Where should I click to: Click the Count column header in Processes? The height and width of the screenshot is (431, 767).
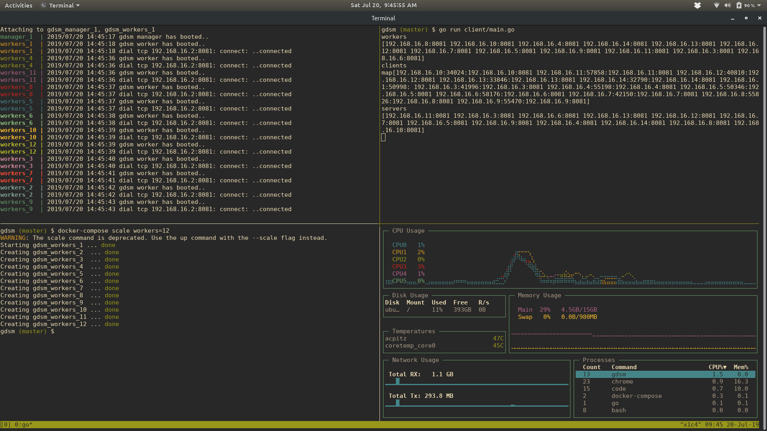coord(591,367)
